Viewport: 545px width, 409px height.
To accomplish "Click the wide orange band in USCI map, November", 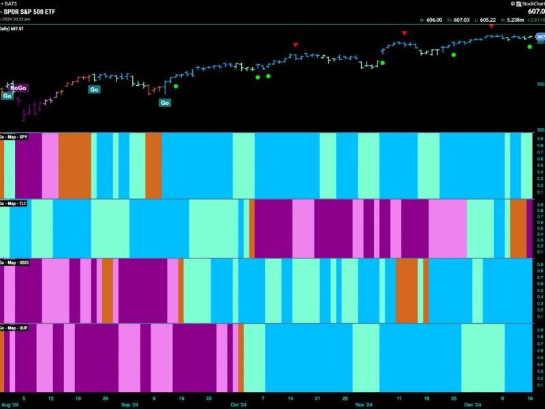I will 407,291.
